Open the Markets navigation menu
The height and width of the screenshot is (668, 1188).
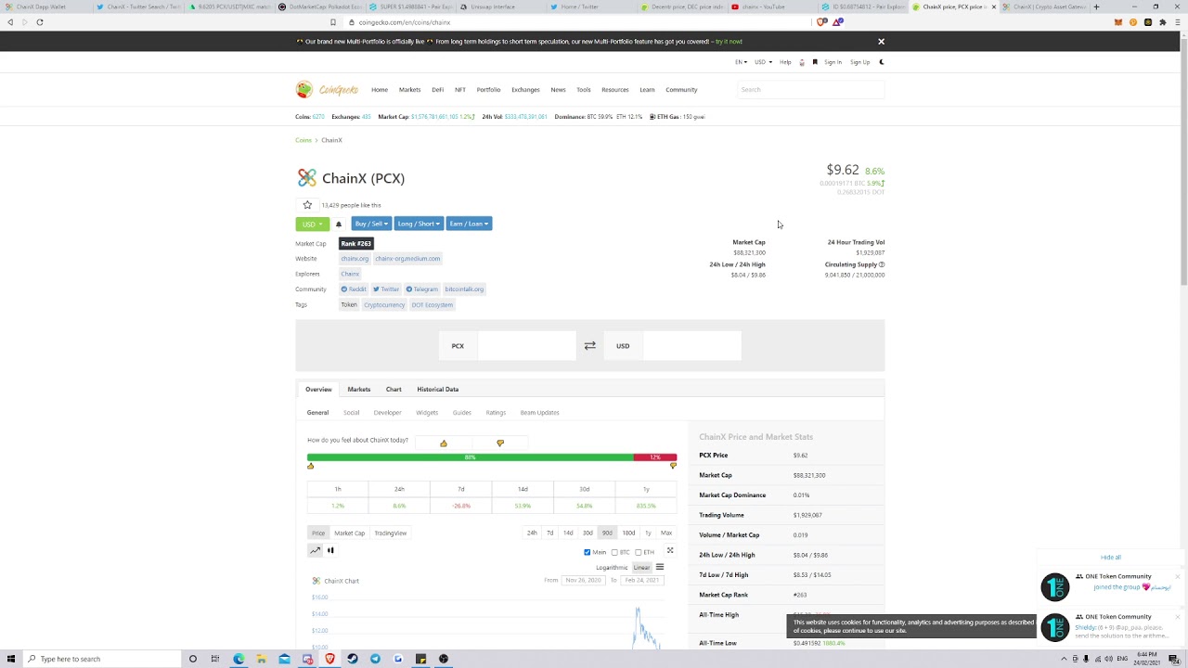[x=409, y=90]
